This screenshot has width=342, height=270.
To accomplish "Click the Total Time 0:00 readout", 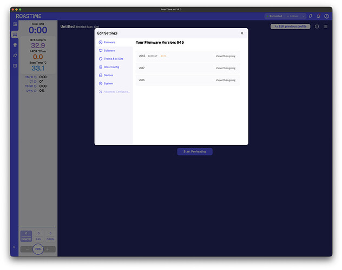I will click(x=38, y=30).
